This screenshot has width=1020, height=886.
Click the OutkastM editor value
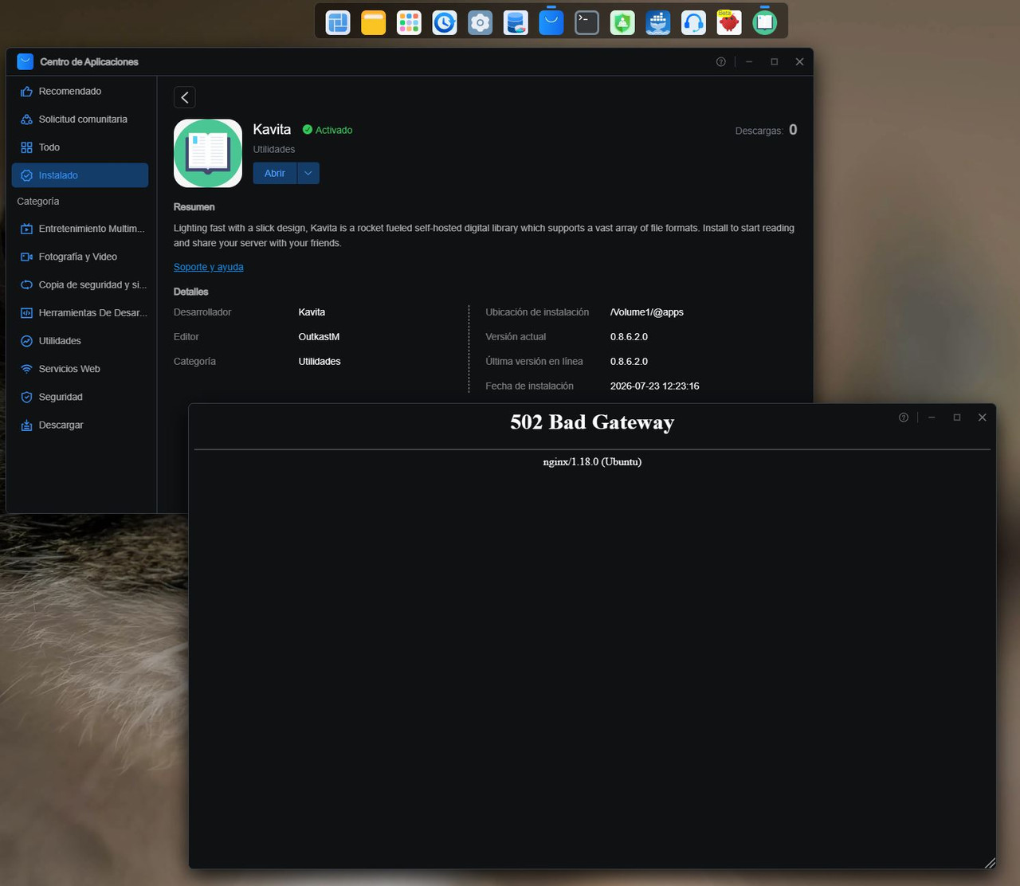coord(319,337)
